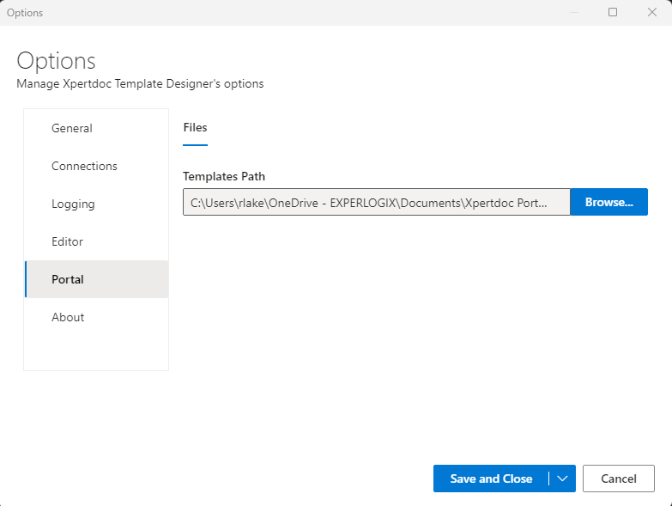The height and width of the screenshot is (506, 672).
Task: Click the Browse... button
Action: click(x=609, y=202)
